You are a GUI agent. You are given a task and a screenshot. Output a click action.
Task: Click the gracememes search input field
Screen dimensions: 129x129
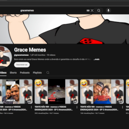[53, 10]
